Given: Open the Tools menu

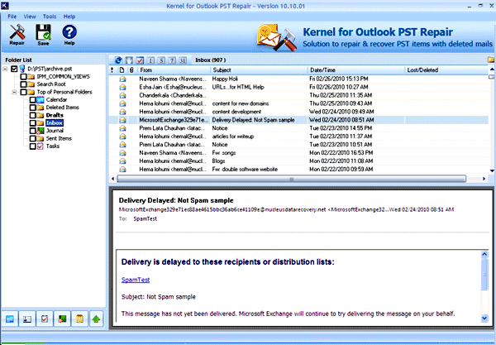Looking at the screenshot, I should click(50, 17).
